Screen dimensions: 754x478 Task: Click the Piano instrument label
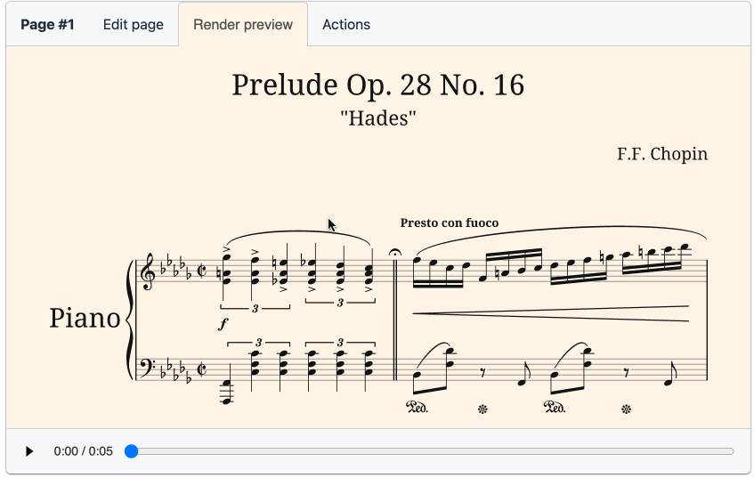coord(85,319)
